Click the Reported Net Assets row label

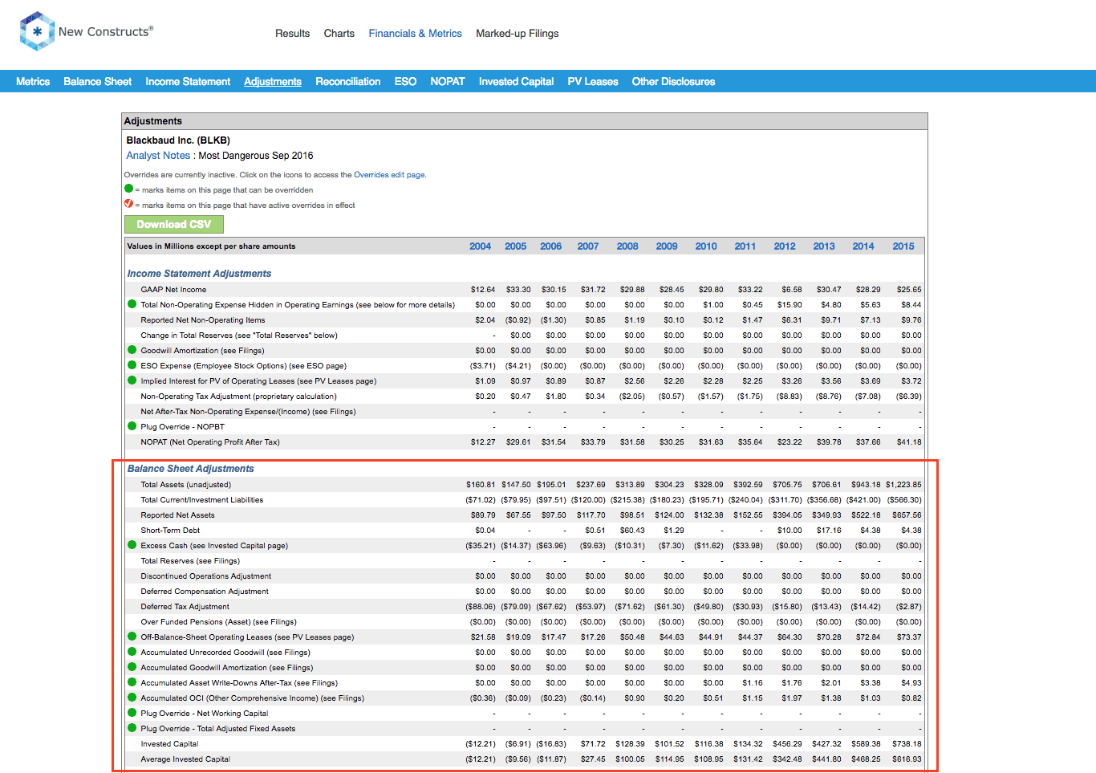pos(177,515)
